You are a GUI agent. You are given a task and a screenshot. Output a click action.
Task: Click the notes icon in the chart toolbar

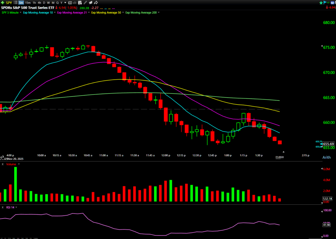[x=81, y=3]
